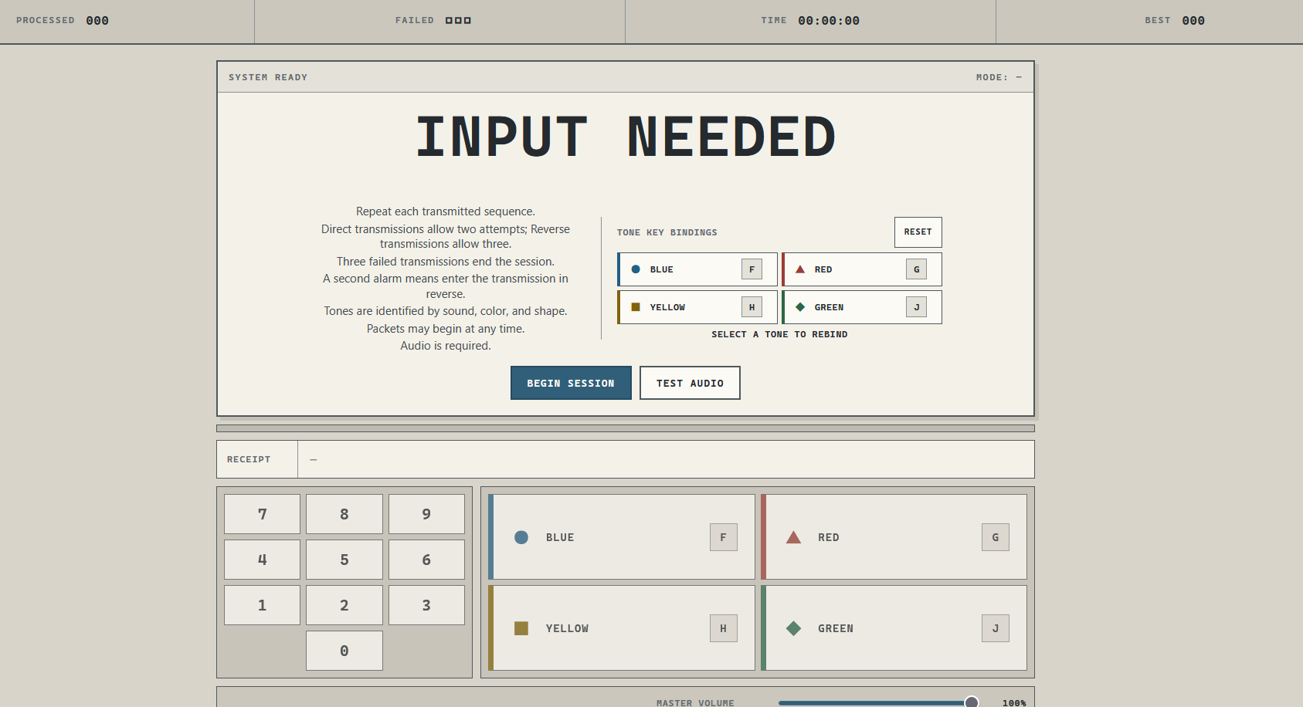Tap keypad digit 7
This screenshot has width=1303, height=707.
click(262, 514)
